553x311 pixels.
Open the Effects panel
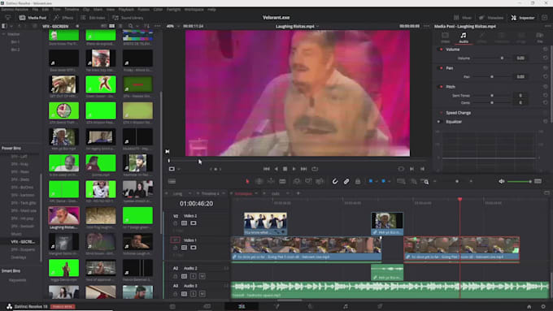(63, 18)
